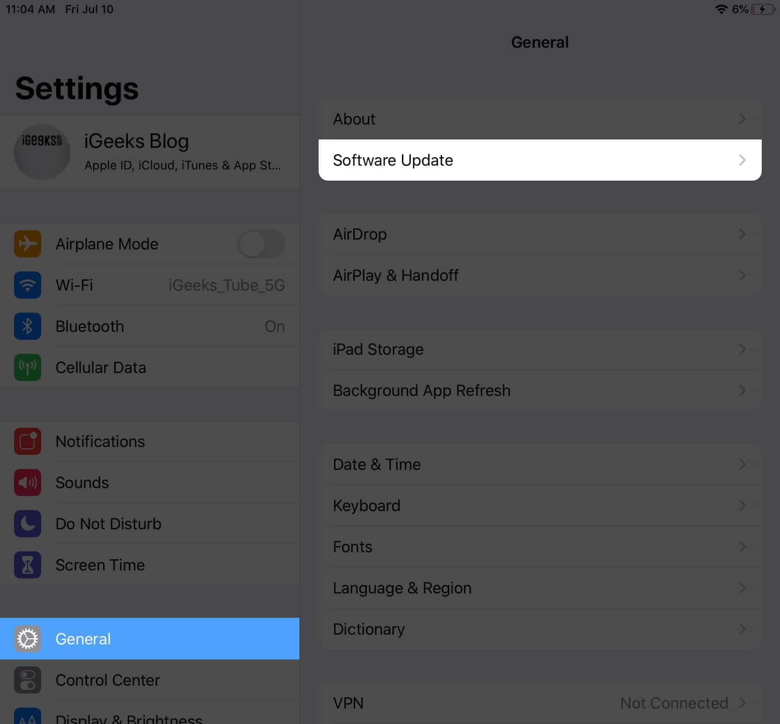
Task: Expand the Software Update chevron
Action: 742,160
